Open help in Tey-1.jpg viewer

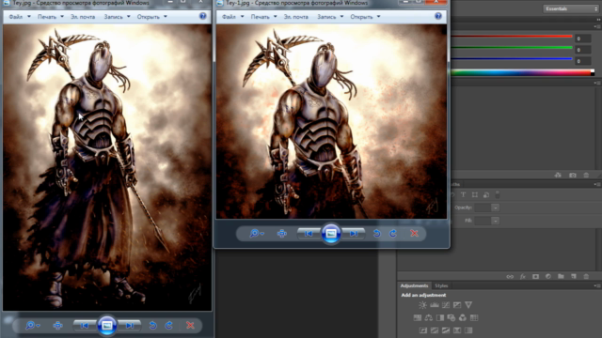coord(438,16)
